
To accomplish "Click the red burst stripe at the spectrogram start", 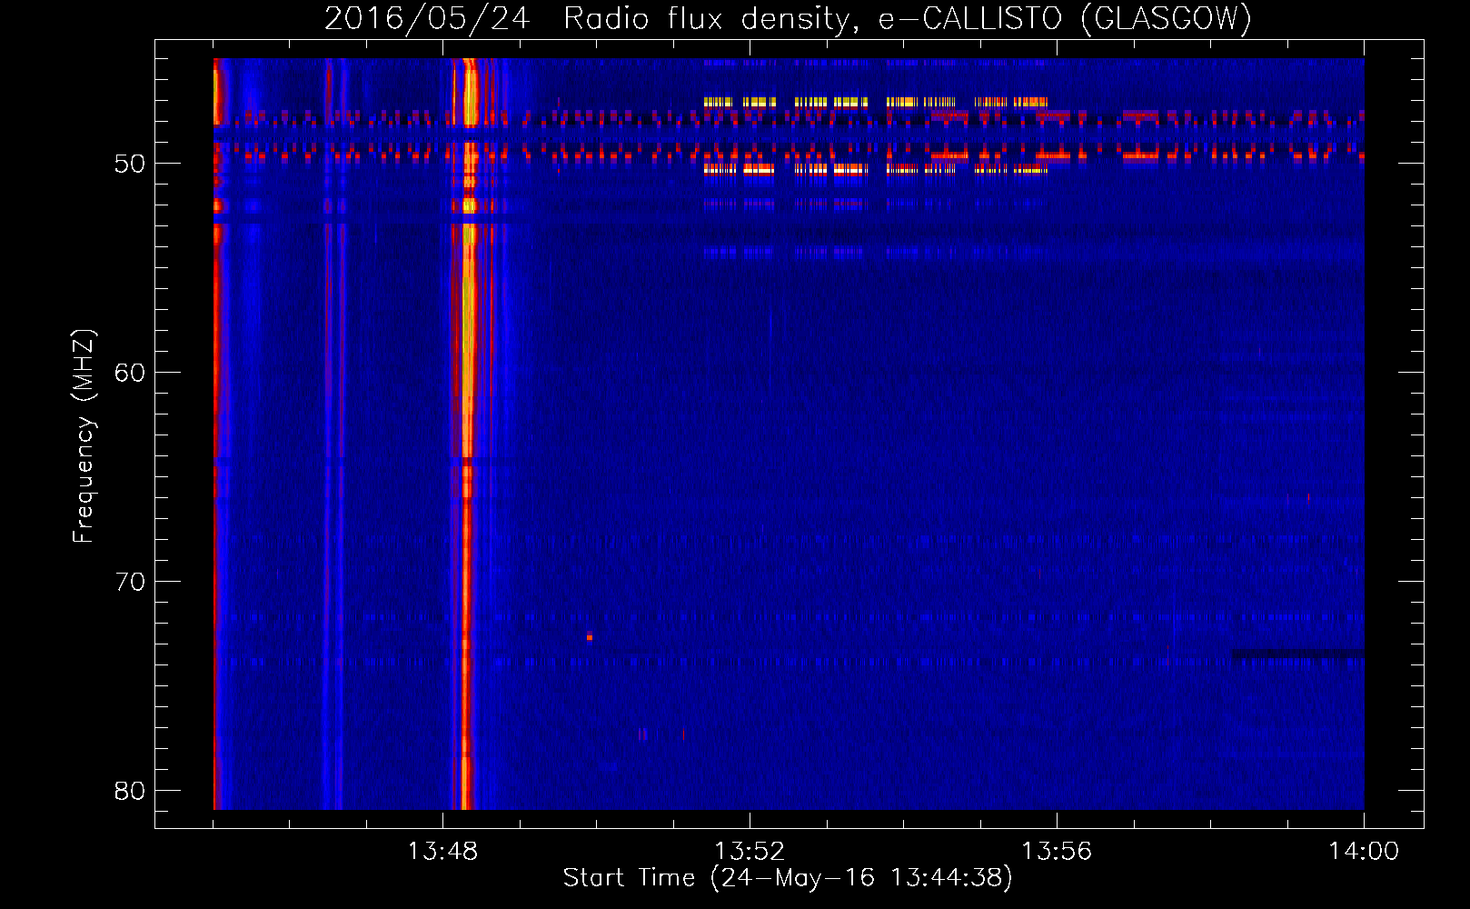I will click(x=217, y=434).
